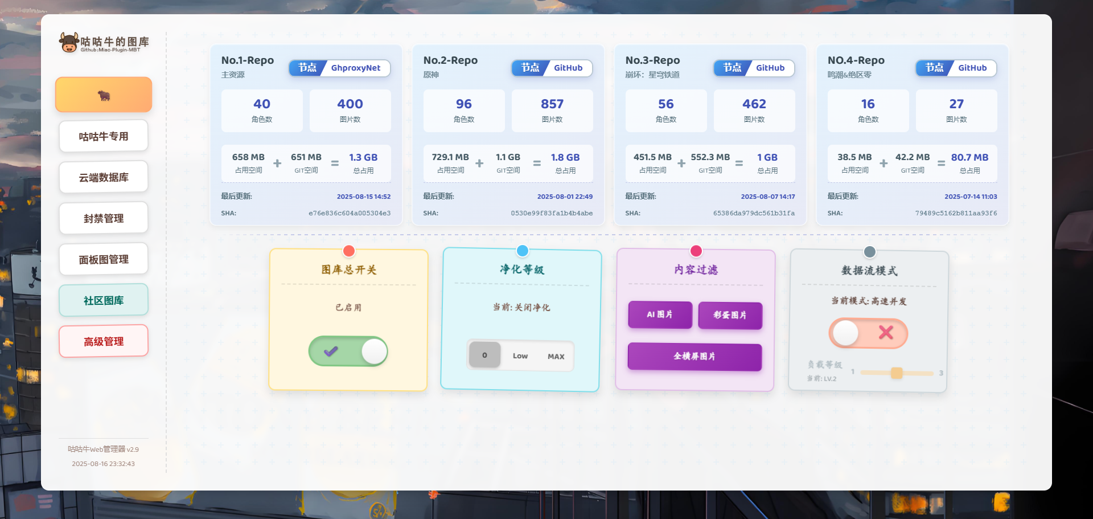This screenshot has width=1093, height=519.
Task: Toggle the 数据流模式 switch with red X
Action: tap(868, 333)
